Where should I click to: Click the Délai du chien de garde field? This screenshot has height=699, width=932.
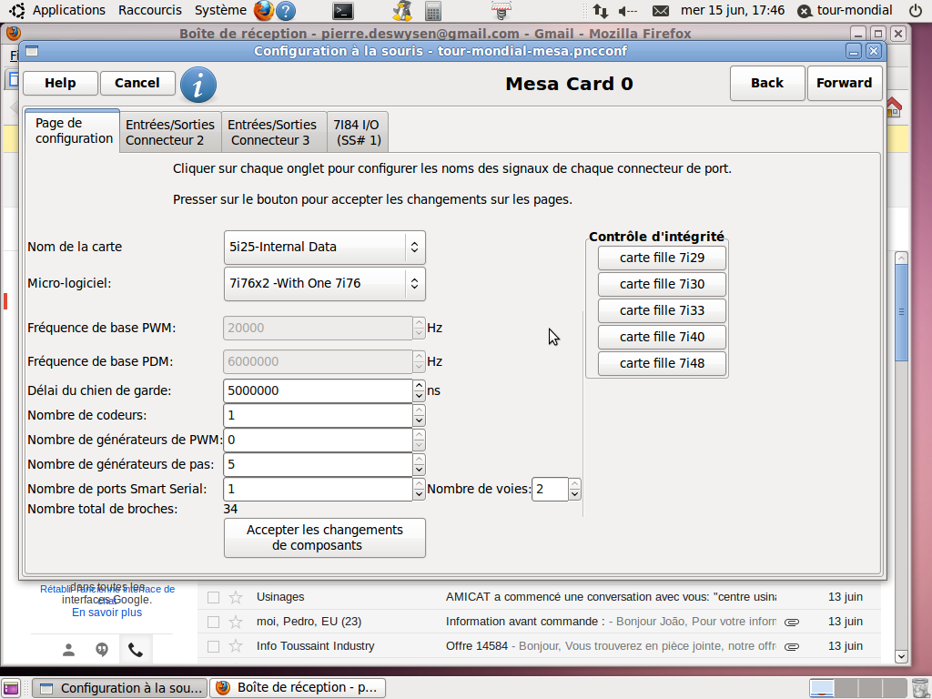pos(318,391)
